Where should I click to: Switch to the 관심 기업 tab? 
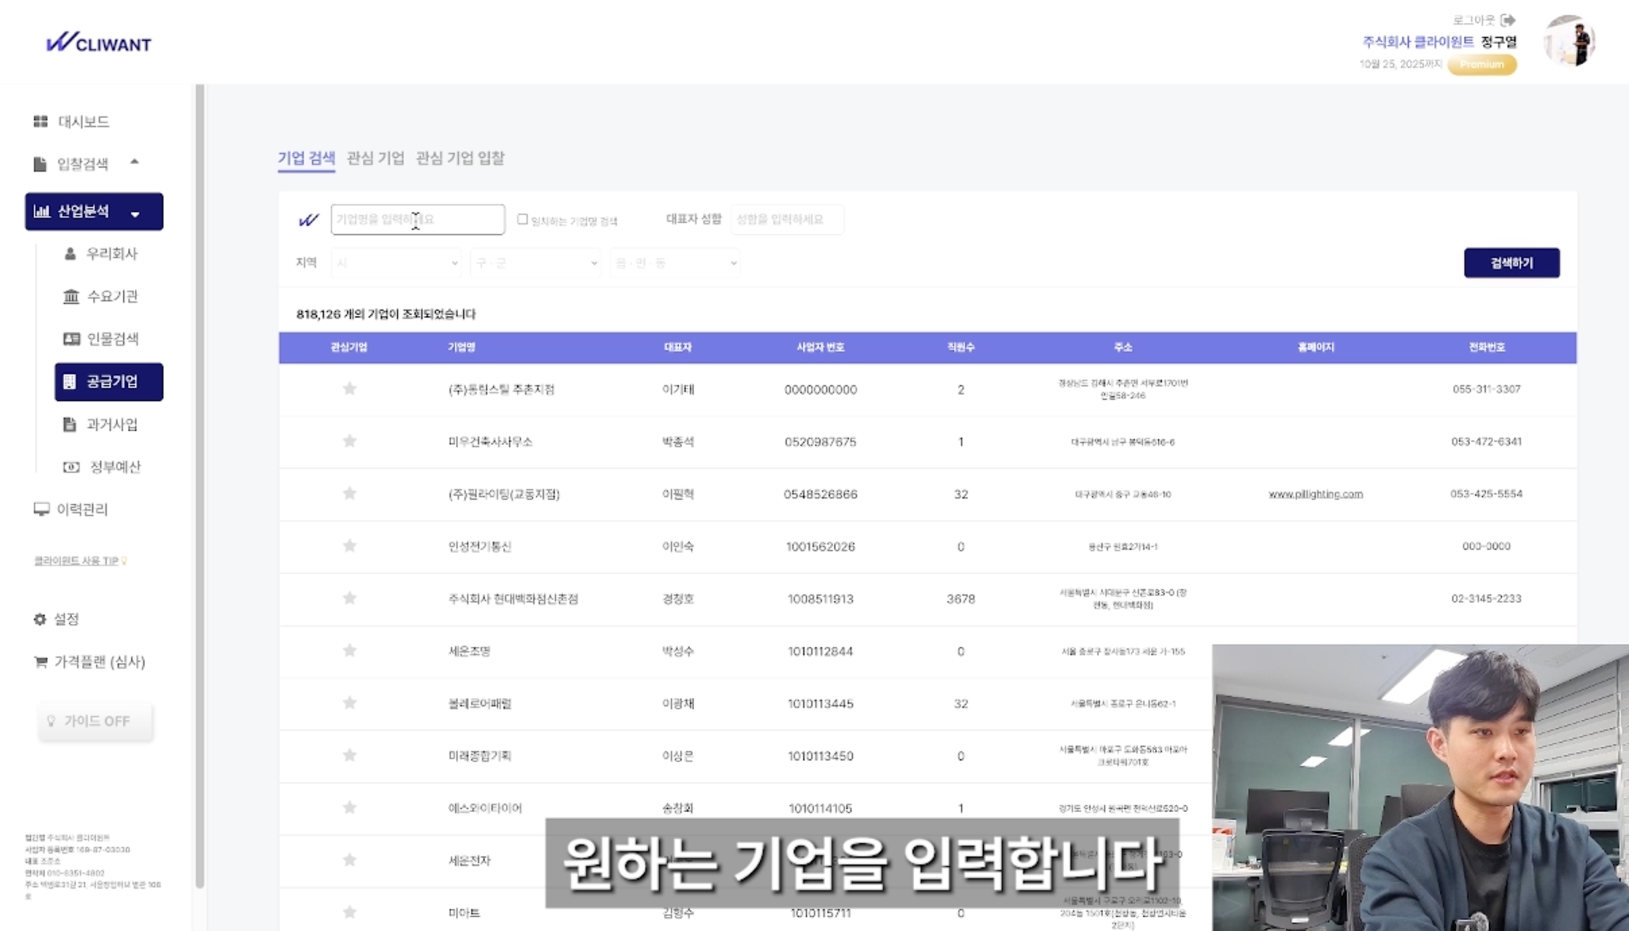375,158
